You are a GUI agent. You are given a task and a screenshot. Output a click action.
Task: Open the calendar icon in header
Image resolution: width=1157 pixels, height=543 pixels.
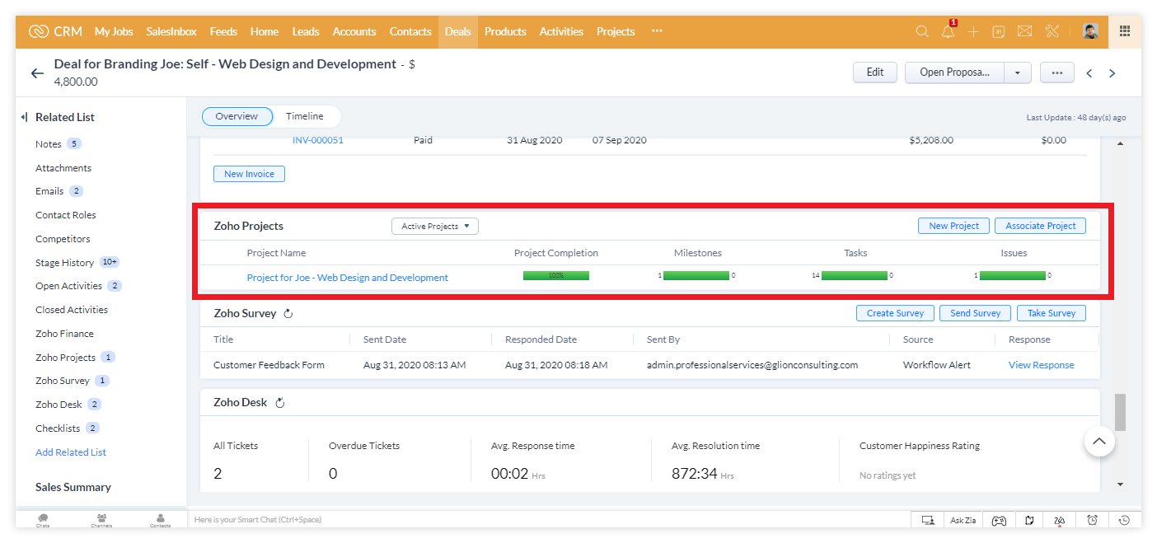tap(999, 31)
